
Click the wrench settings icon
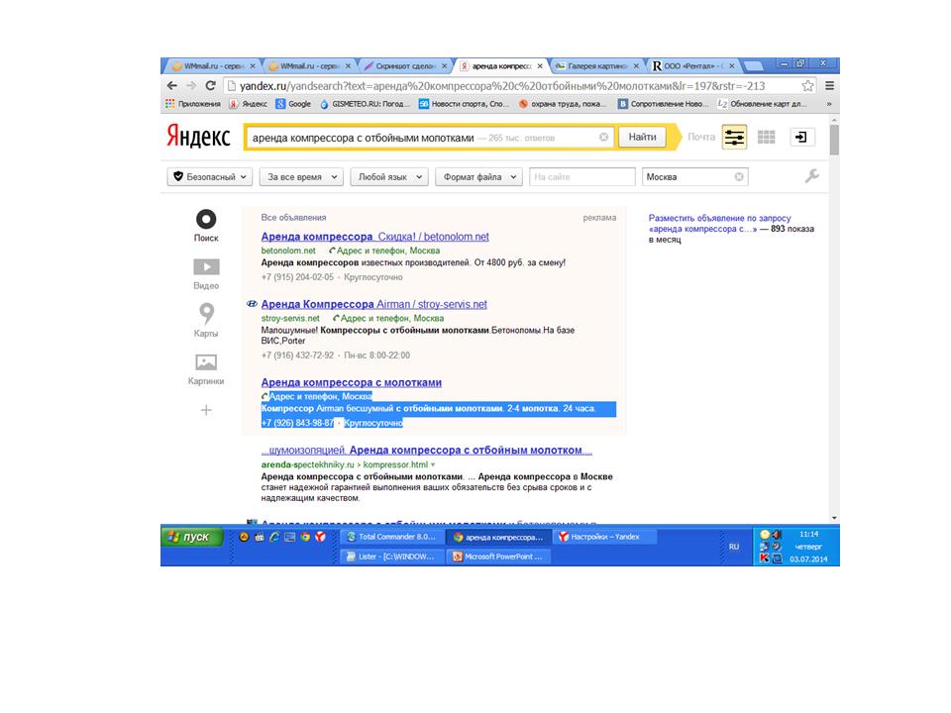tap(811, 176)
